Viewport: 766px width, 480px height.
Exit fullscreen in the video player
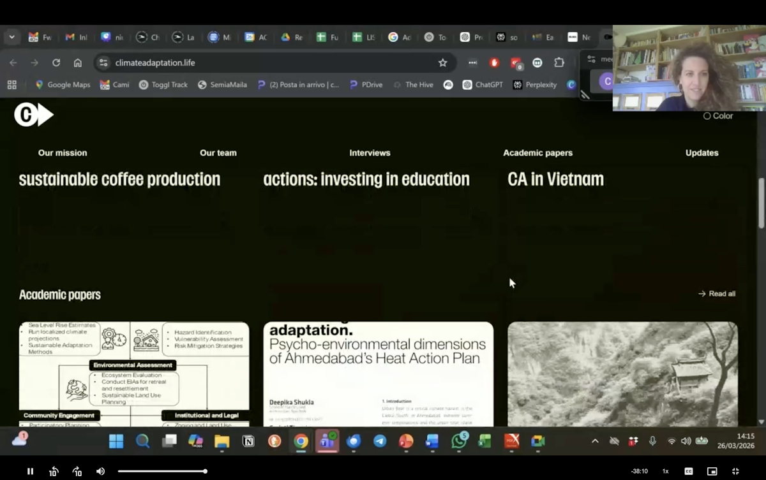point(735,471)
